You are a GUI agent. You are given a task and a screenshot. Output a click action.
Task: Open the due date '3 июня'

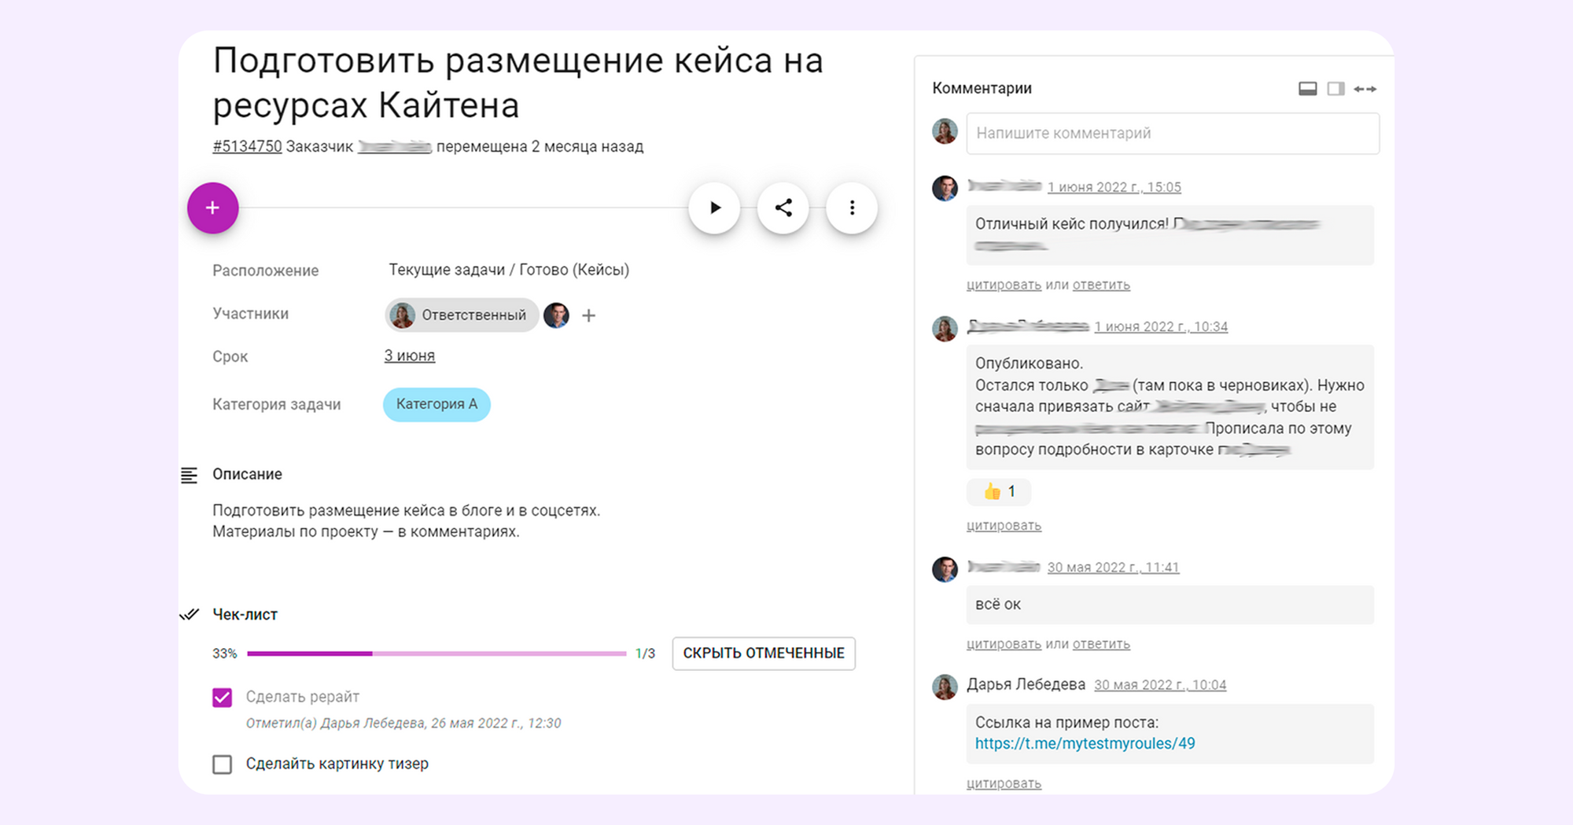coord(409,356)
